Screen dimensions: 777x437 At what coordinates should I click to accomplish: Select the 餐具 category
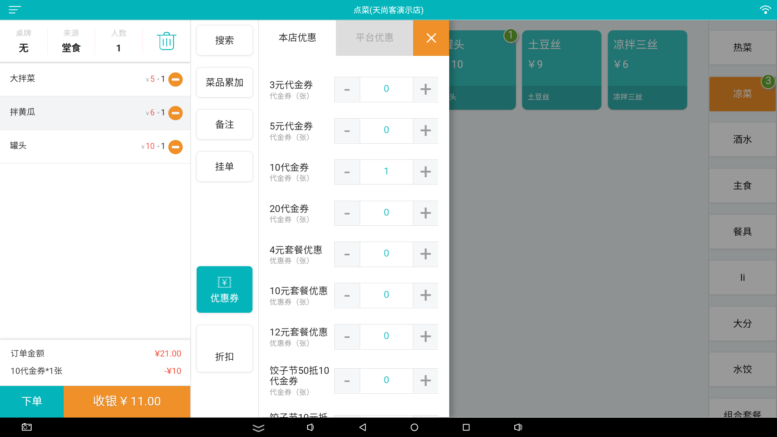coord(743,232)
